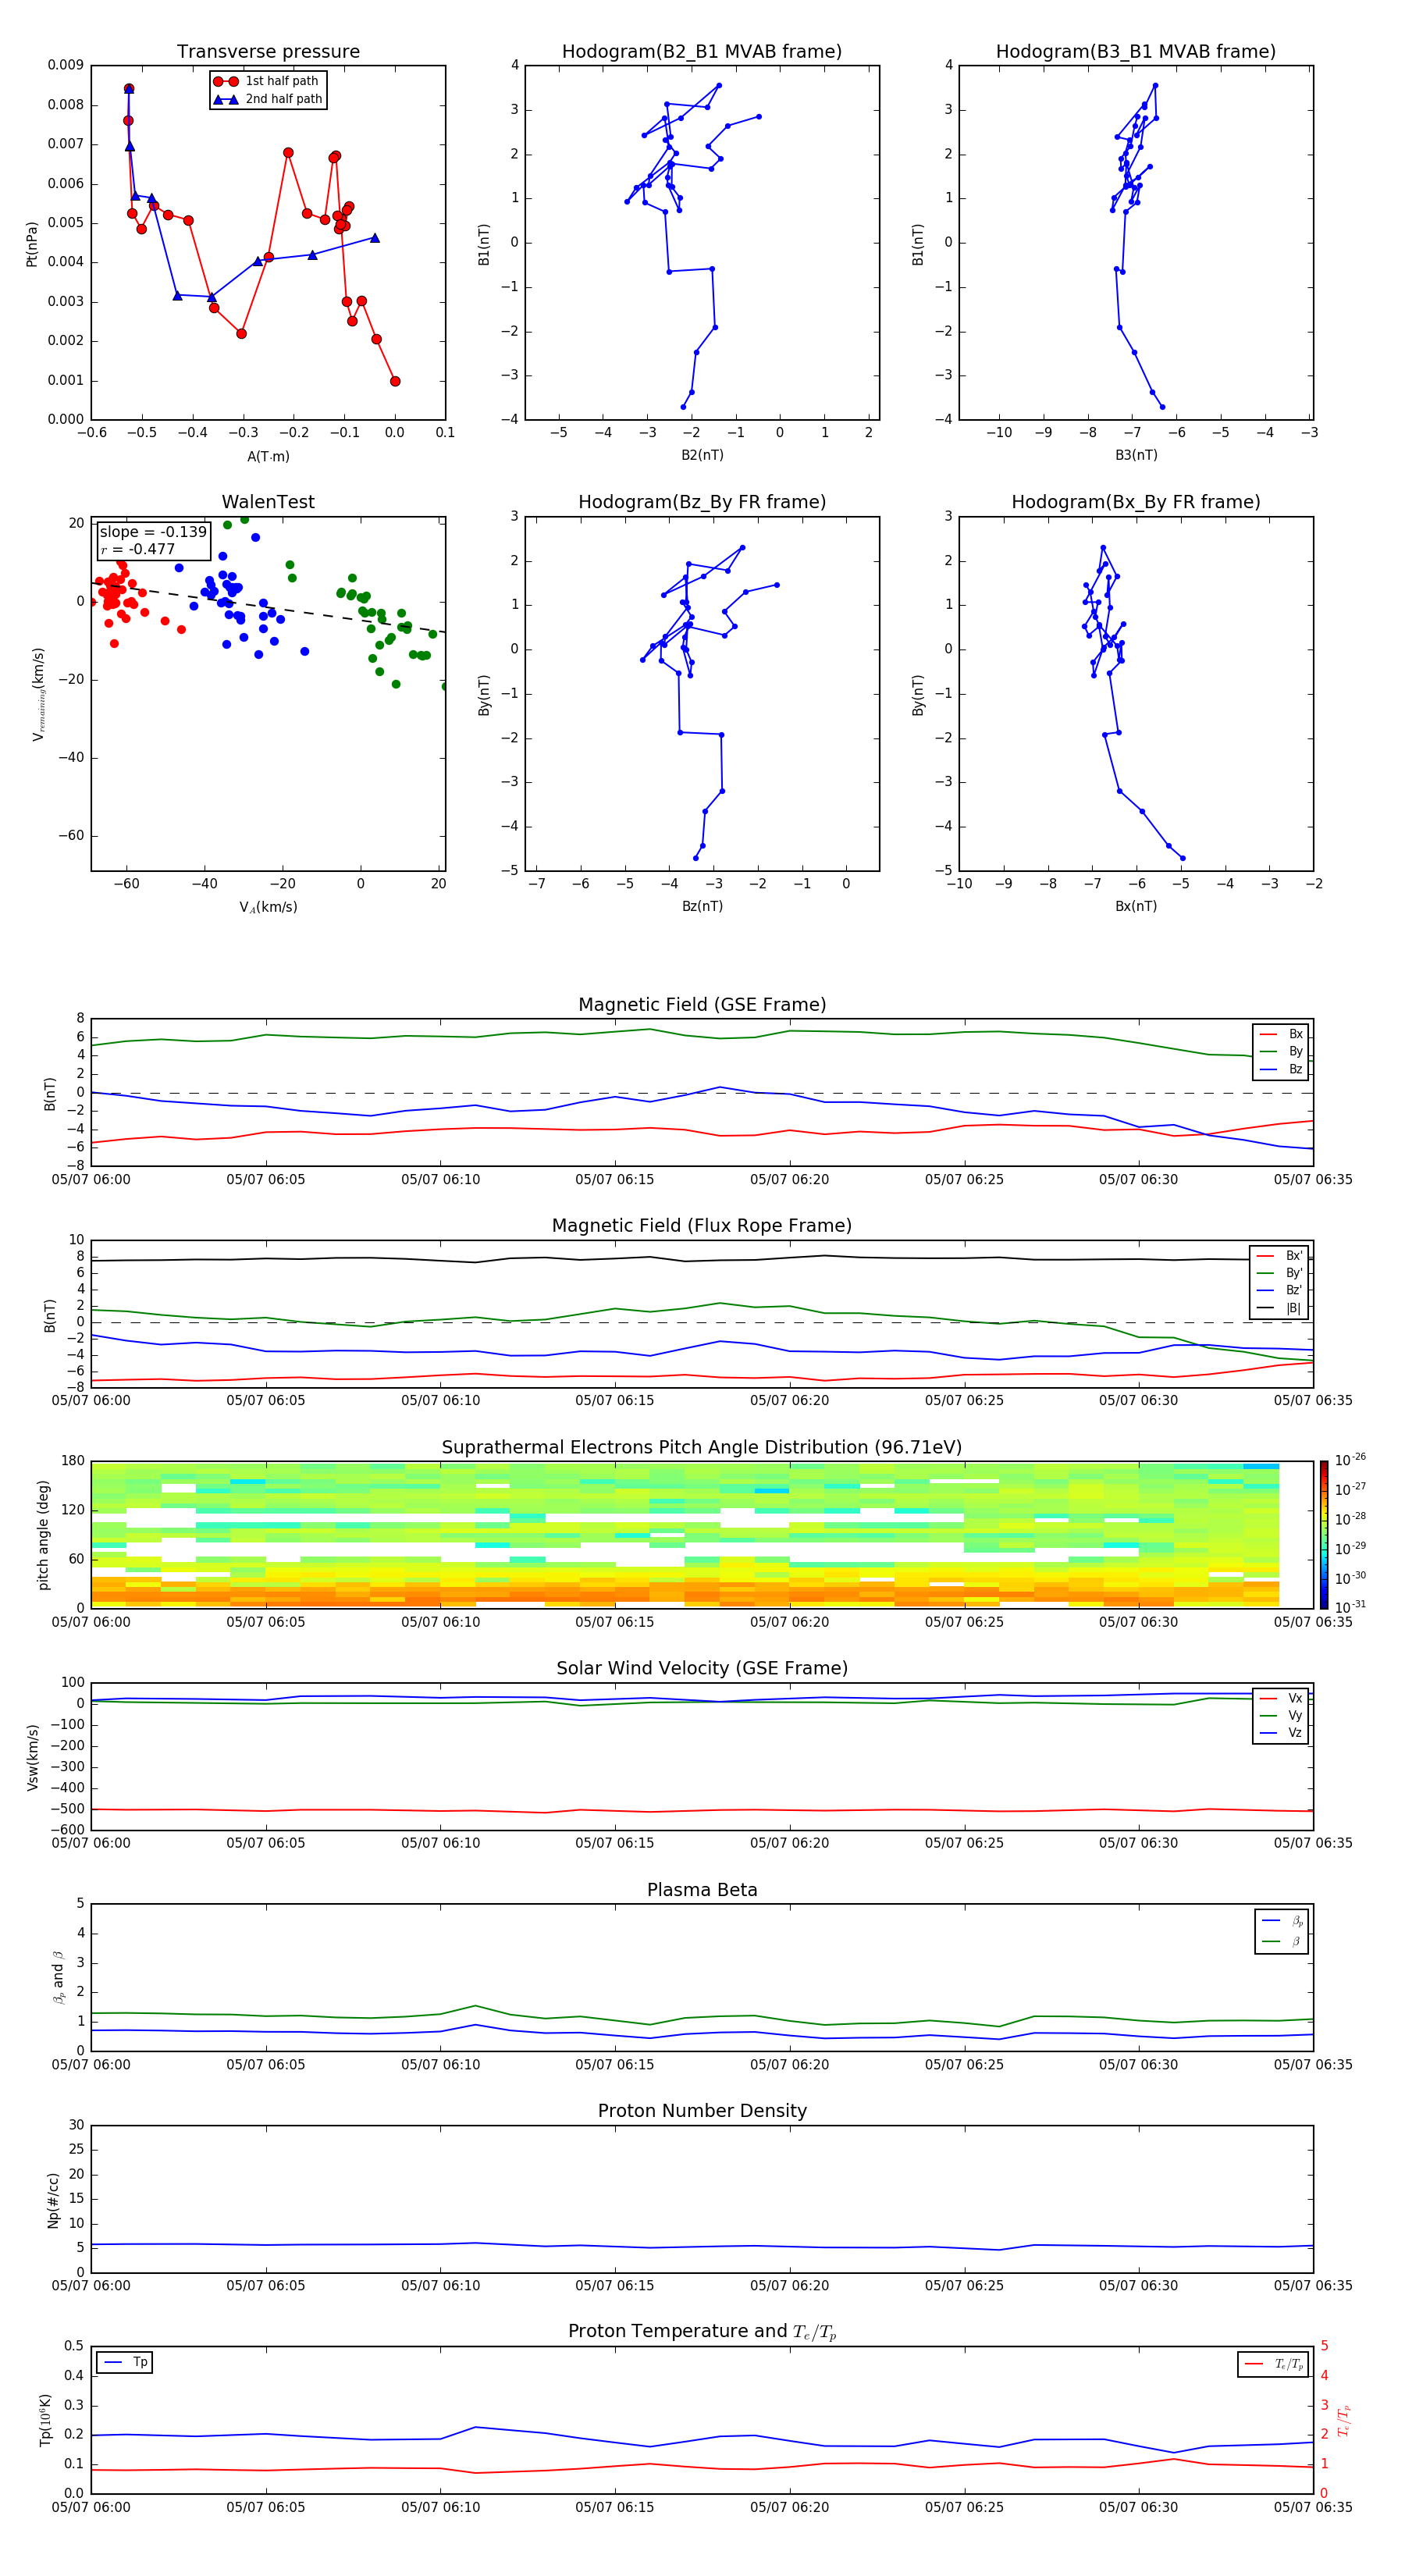Screen dimensions: 1405x2576
Task: Click the Proton Temperature and Te/Tp title
Action: click(x=702, y=2332)
